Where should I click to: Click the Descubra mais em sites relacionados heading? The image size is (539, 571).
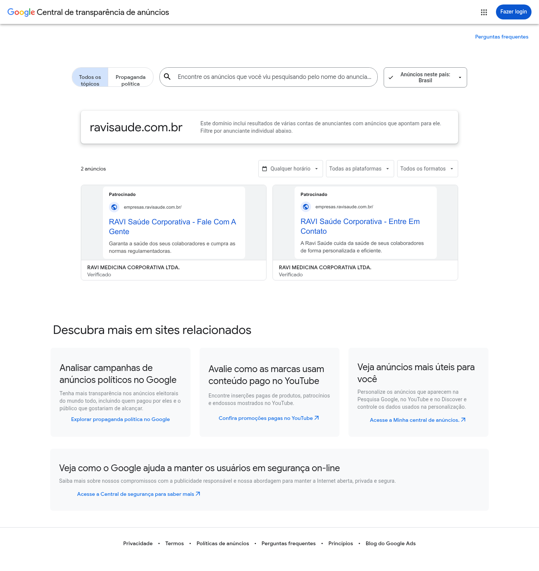click(x=152, y=330)
